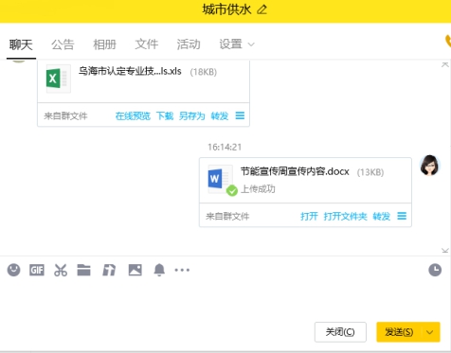Send a file using the folder icon
Viewport: 451px width, 353px height.
[x=83, y=270]
